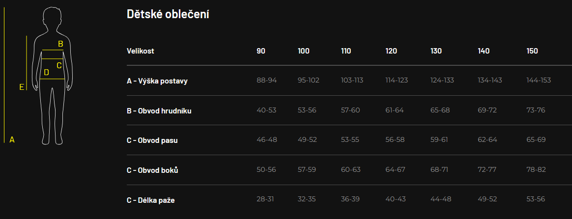The height and width of the screenshot is (219, 572).
Task: Select the C - Délka paže row label
Action: [x=151, y=200]
